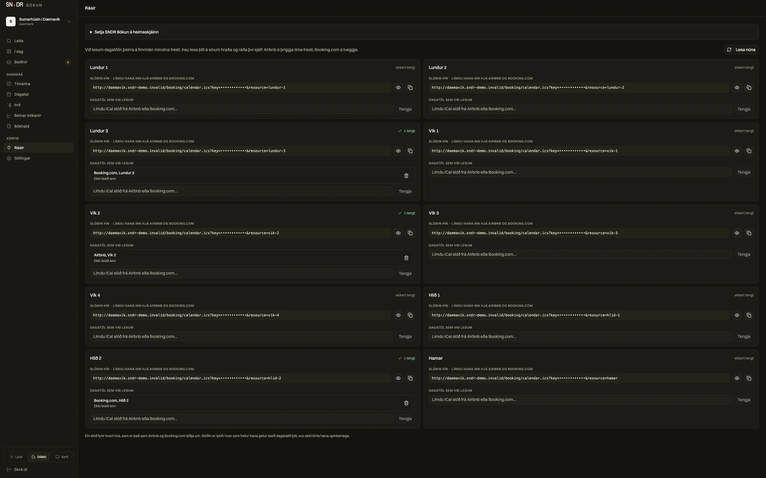The width and height of the screenshot is (766, 478).
Task: Click the SNDR Bókun logo
Action: pyautogui.click(x=24, y=5)
